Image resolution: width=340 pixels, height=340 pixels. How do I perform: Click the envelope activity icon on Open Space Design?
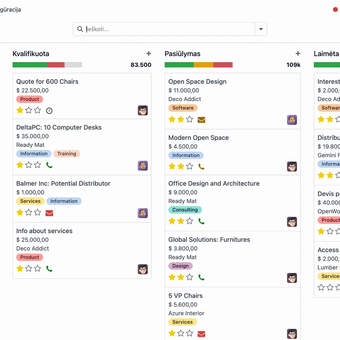[201, 120]
